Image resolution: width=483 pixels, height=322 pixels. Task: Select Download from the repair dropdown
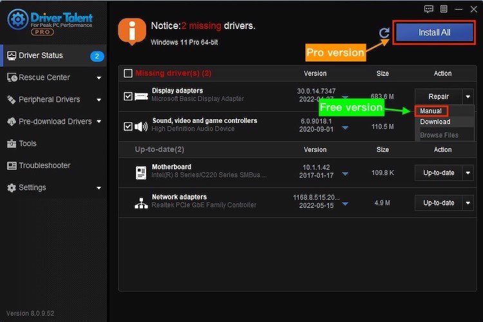coord(435,122)
